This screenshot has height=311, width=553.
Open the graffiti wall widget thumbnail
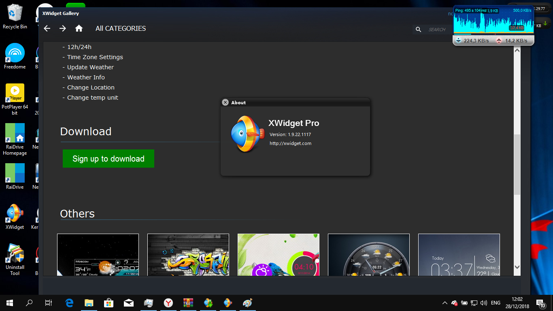point(188,255)
